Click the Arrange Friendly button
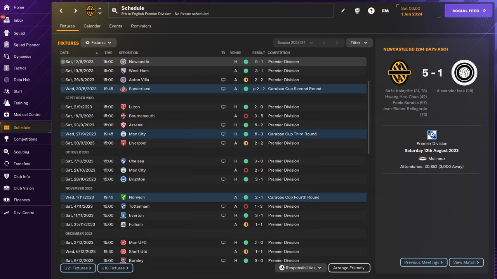The width and height of the screenshot is (497, 279). (x=349, y=268)
